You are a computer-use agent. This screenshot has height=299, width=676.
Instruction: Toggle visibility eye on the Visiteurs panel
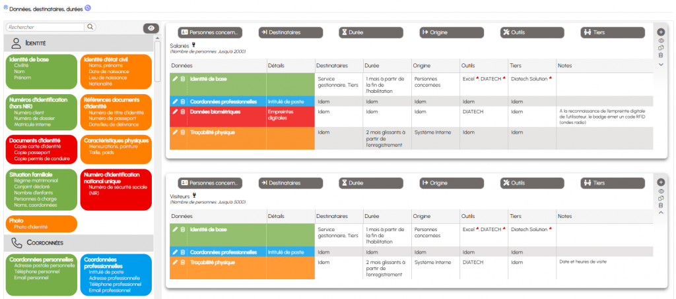click(661, 190)
